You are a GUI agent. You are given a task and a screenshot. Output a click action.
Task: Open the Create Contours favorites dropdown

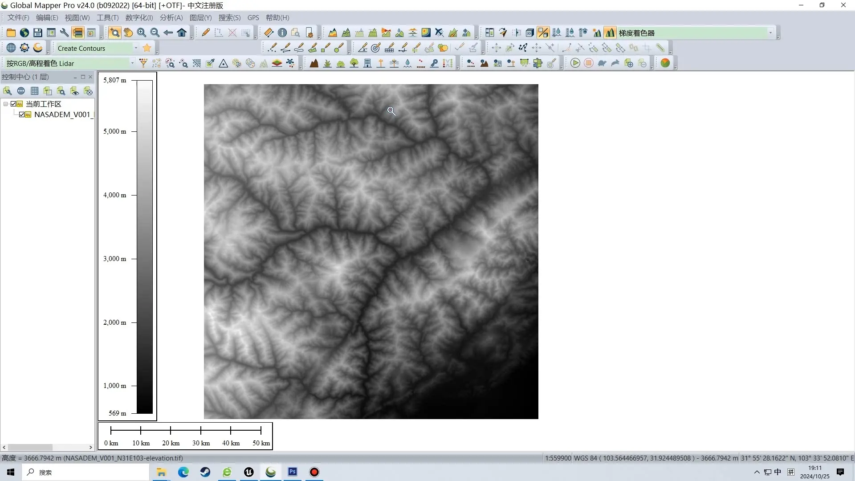pyautogui.click(x=136, y=48)
